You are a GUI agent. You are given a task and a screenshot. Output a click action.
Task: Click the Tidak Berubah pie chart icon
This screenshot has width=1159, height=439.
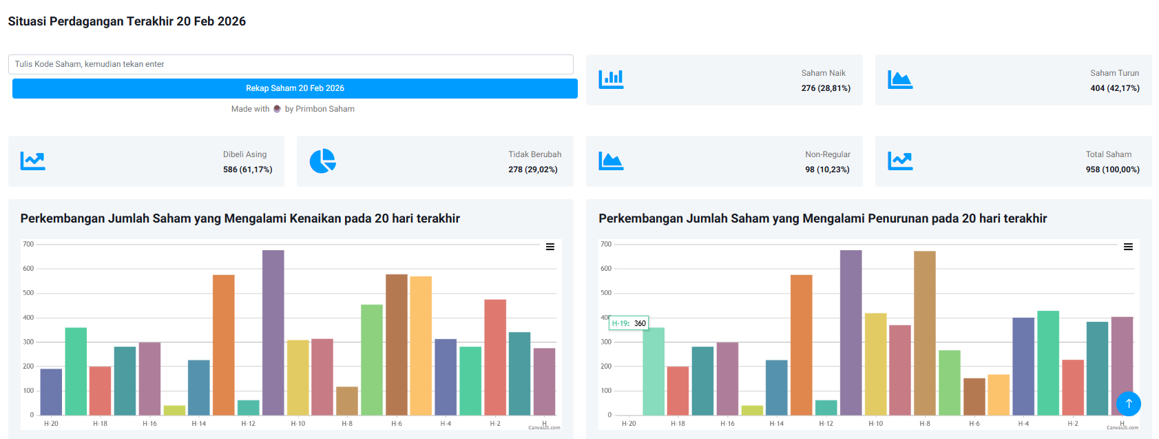coord(322,161)
